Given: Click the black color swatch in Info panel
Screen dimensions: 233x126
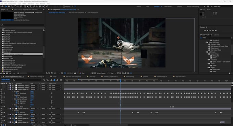Looking at the screenshot, I should point(201,14).
